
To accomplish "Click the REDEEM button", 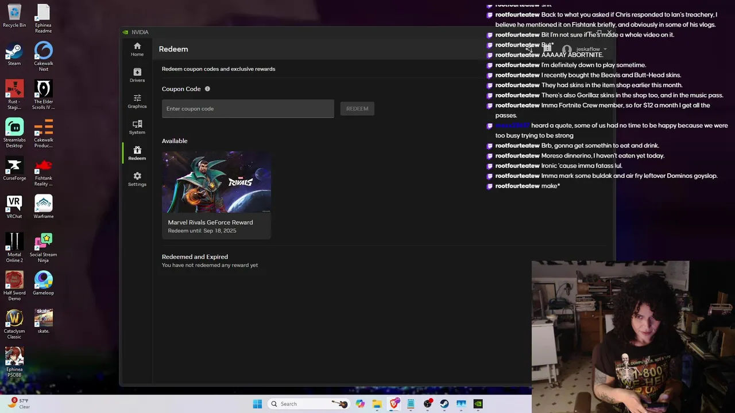I will point(357,108).
